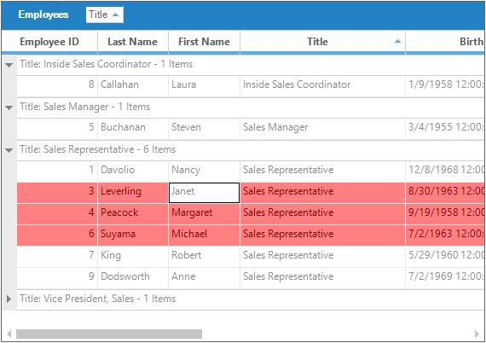This screenshot has height=343, width=486.
Task: Click Employee ID 5 cell
Action: 57,128
